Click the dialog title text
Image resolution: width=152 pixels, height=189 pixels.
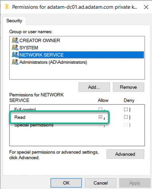74,7
